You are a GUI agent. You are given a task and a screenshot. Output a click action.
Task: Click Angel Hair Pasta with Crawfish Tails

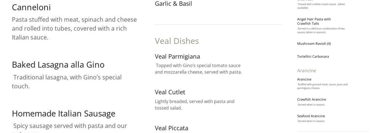click(314, 21)
